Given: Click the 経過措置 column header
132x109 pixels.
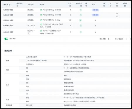Looking at the screenshot, I should click(x=125, y=5).
